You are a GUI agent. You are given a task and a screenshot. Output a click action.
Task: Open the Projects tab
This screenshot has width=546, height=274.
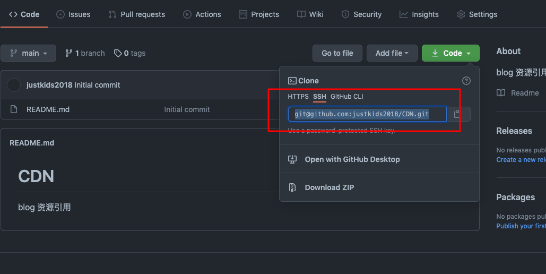[x=259, y=14]
